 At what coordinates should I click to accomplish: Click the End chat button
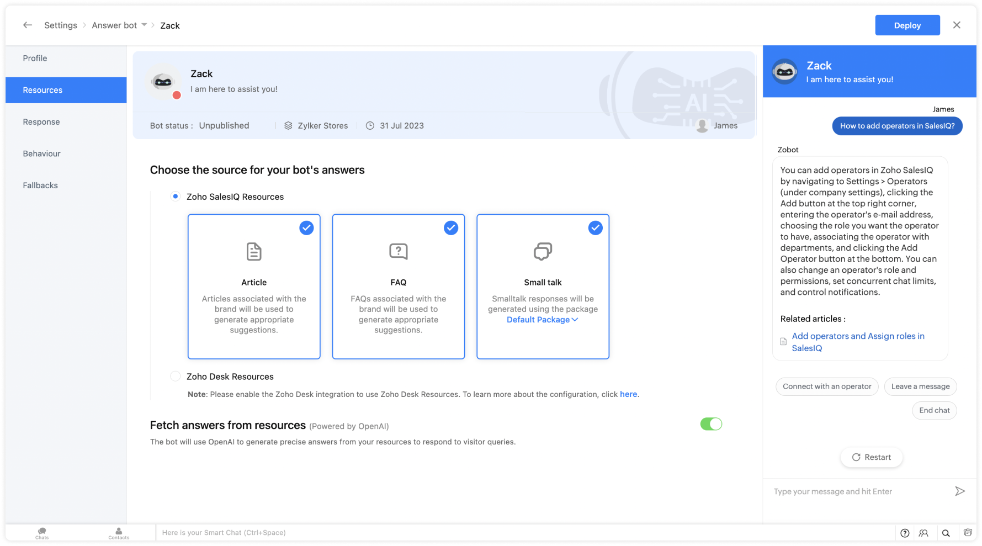tap(934, 410)
